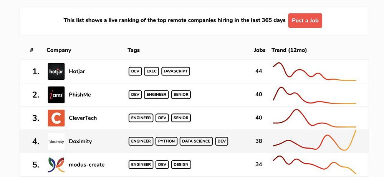Click the SENIOR tag on CleverTech row

pos(181,118)
